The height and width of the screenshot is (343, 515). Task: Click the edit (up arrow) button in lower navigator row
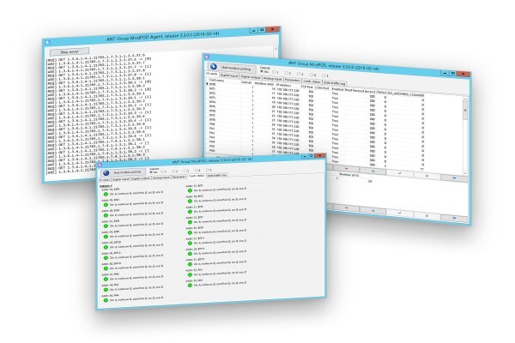pos(373,210)
